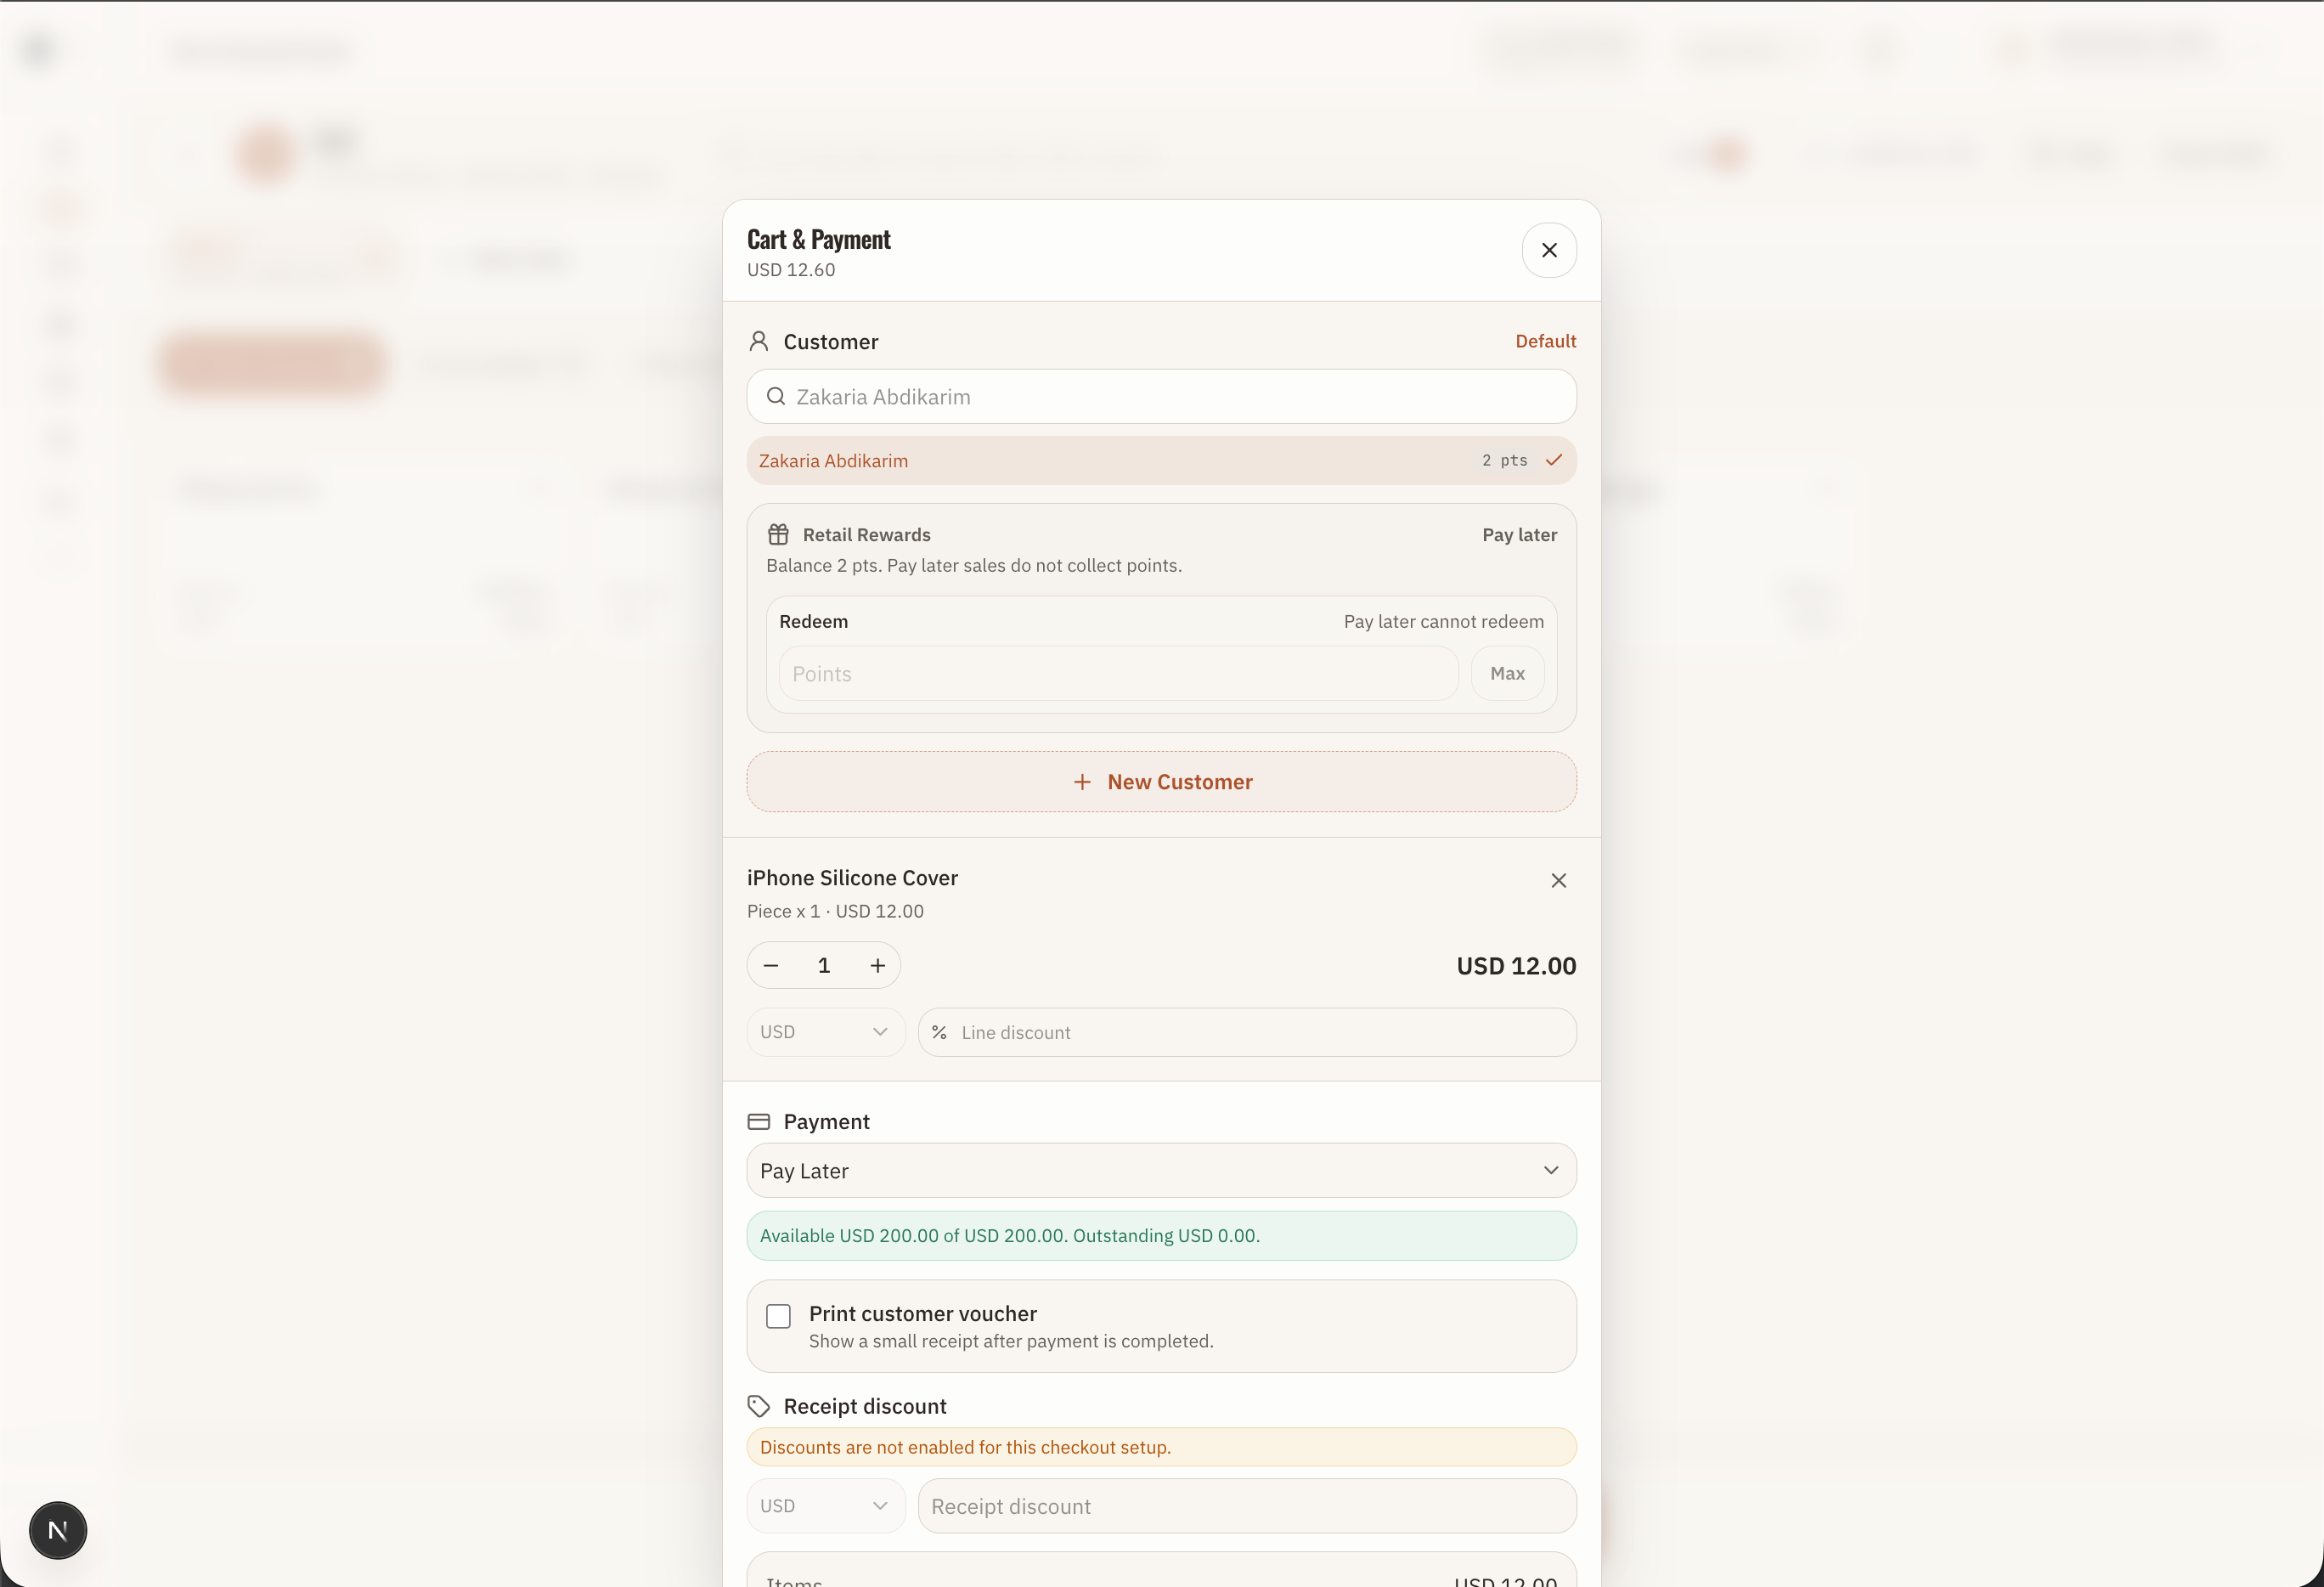Click the Customer person icon
This screenshot has width=2324, height=1587.
[x=759, y=342]
